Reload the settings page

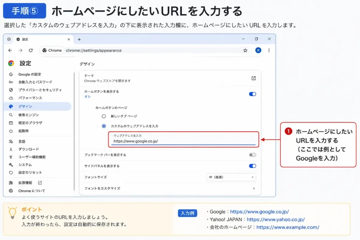click(31, 50)
